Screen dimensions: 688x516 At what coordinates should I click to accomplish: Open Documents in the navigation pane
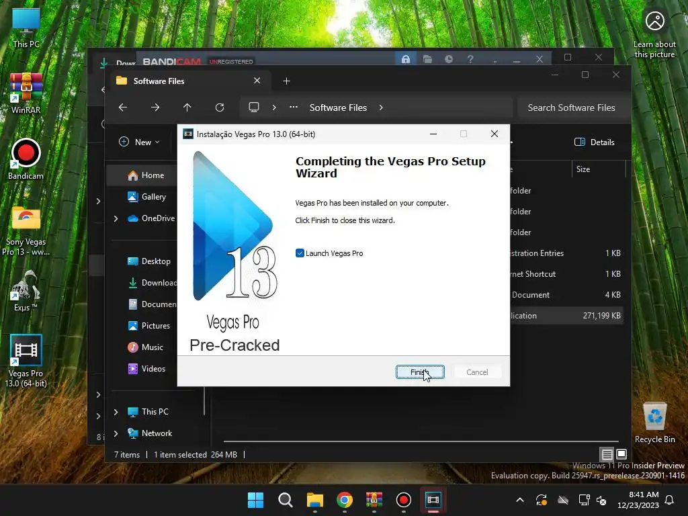152,304
